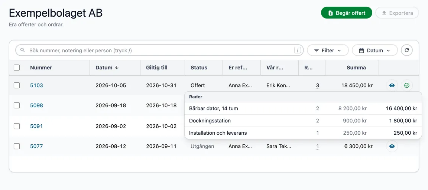Click the Offert status of 5103

click(198, 85)
